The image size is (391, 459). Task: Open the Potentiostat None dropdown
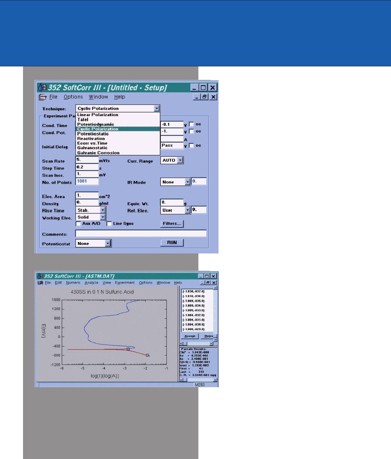click(x=108, y=244)
